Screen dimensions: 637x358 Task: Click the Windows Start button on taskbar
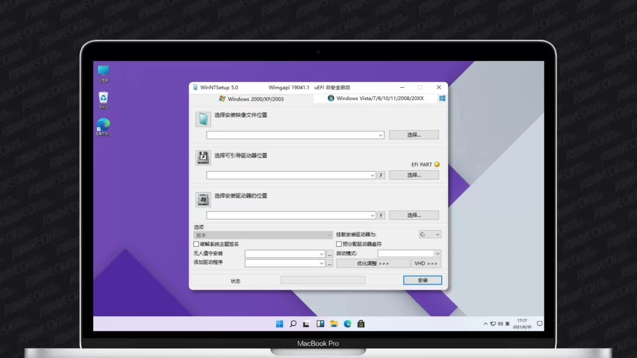tap(279, 324)
